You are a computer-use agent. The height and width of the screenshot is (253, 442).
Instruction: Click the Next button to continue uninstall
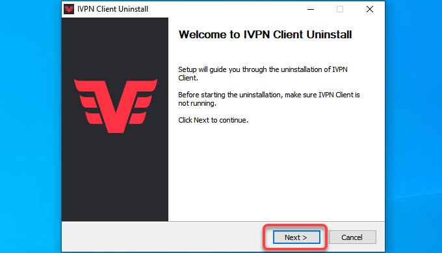tap(296, 237)
